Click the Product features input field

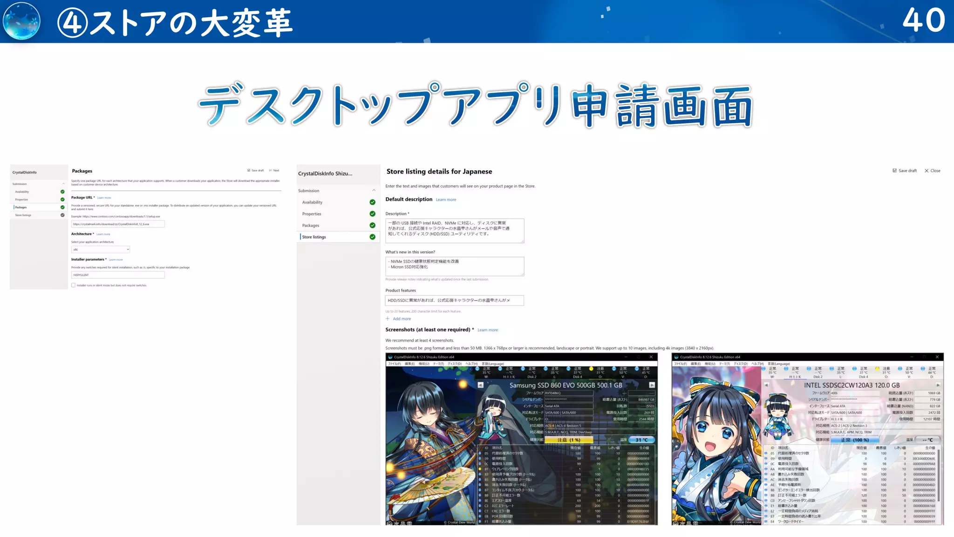tap(454, 300)
